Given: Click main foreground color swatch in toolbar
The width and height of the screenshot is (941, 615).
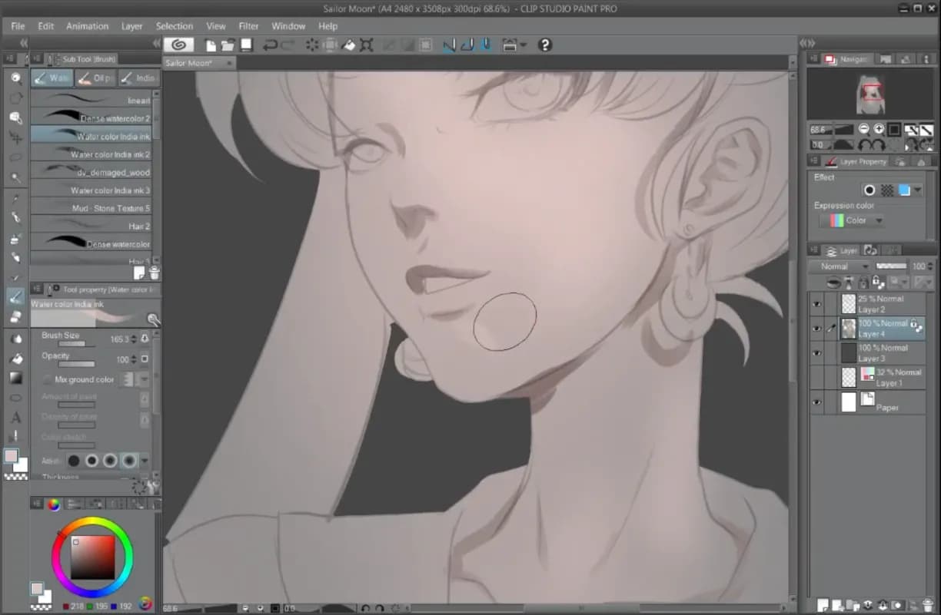Looking at the screenshot, I should pos(12,457).
